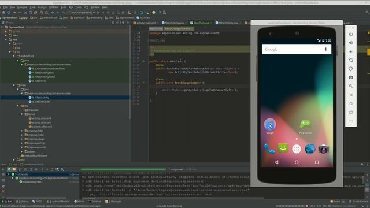Rotate emulator left with the upper rotate icon
This screenshot has height=208, width=370.
point(351,60)
